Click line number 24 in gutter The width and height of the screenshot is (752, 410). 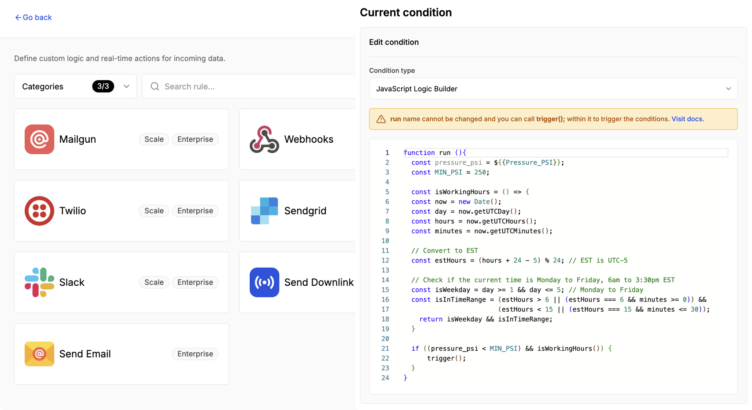[x=385, y=378]
